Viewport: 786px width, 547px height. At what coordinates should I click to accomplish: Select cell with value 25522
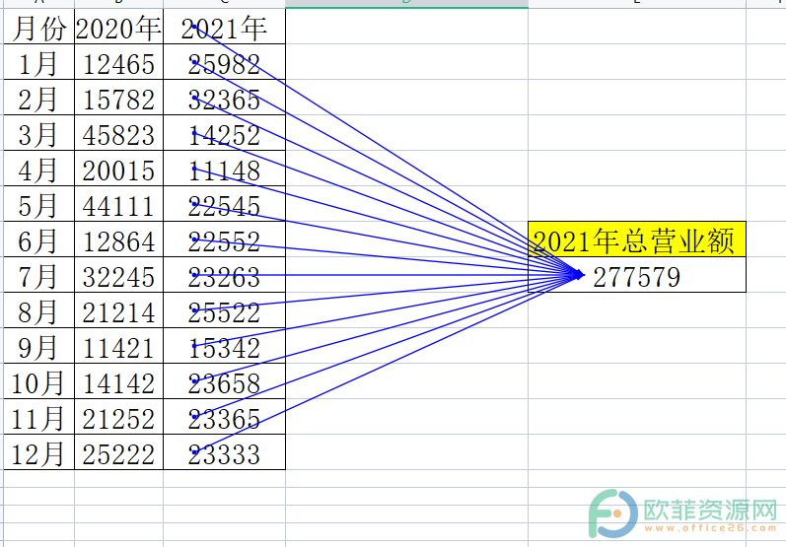[224, 310]
